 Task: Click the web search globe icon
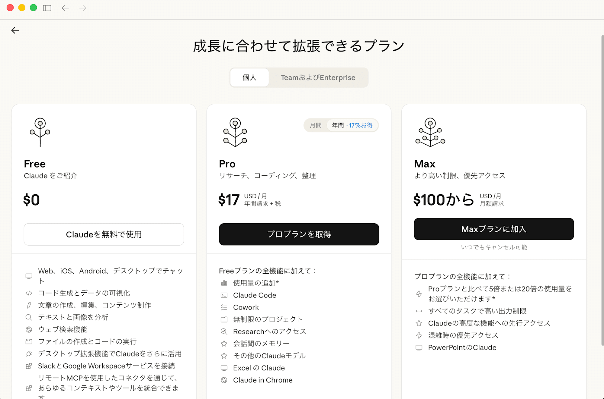(x=29, y=329)
